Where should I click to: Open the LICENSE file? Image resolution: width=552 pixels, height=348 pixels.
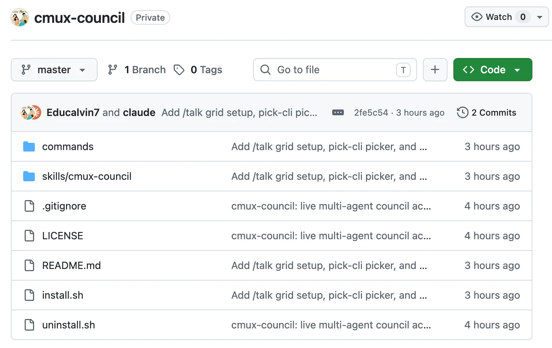[62, 236]
